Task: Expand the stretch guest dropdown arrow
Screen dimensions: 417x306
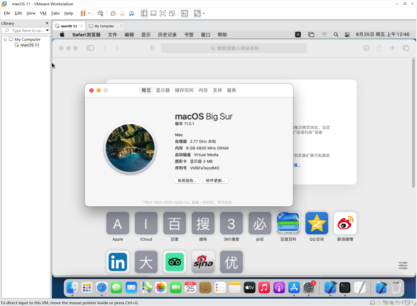Action: [x=204, y=13]
